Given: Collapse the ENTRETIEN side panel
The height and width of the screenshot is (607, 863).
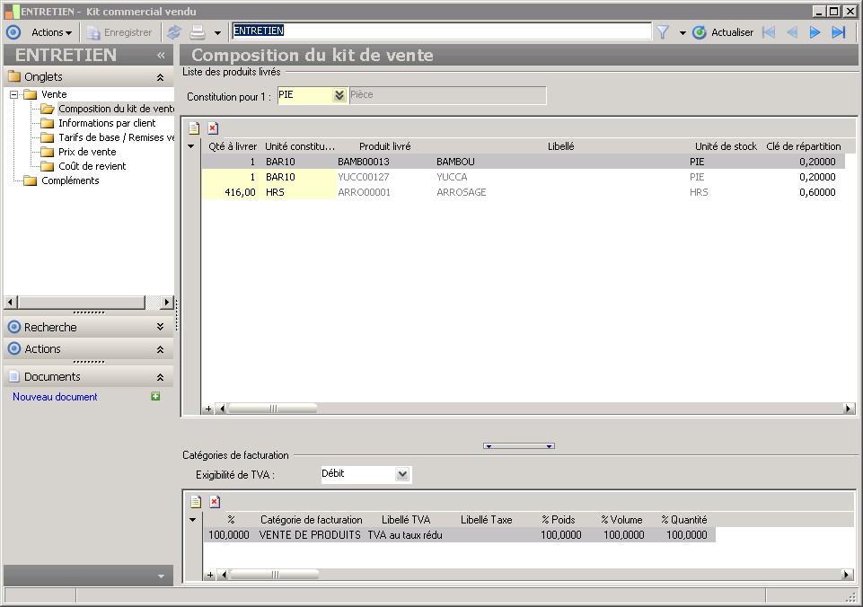Looking at the screenshot, I should tap(161, 56).
